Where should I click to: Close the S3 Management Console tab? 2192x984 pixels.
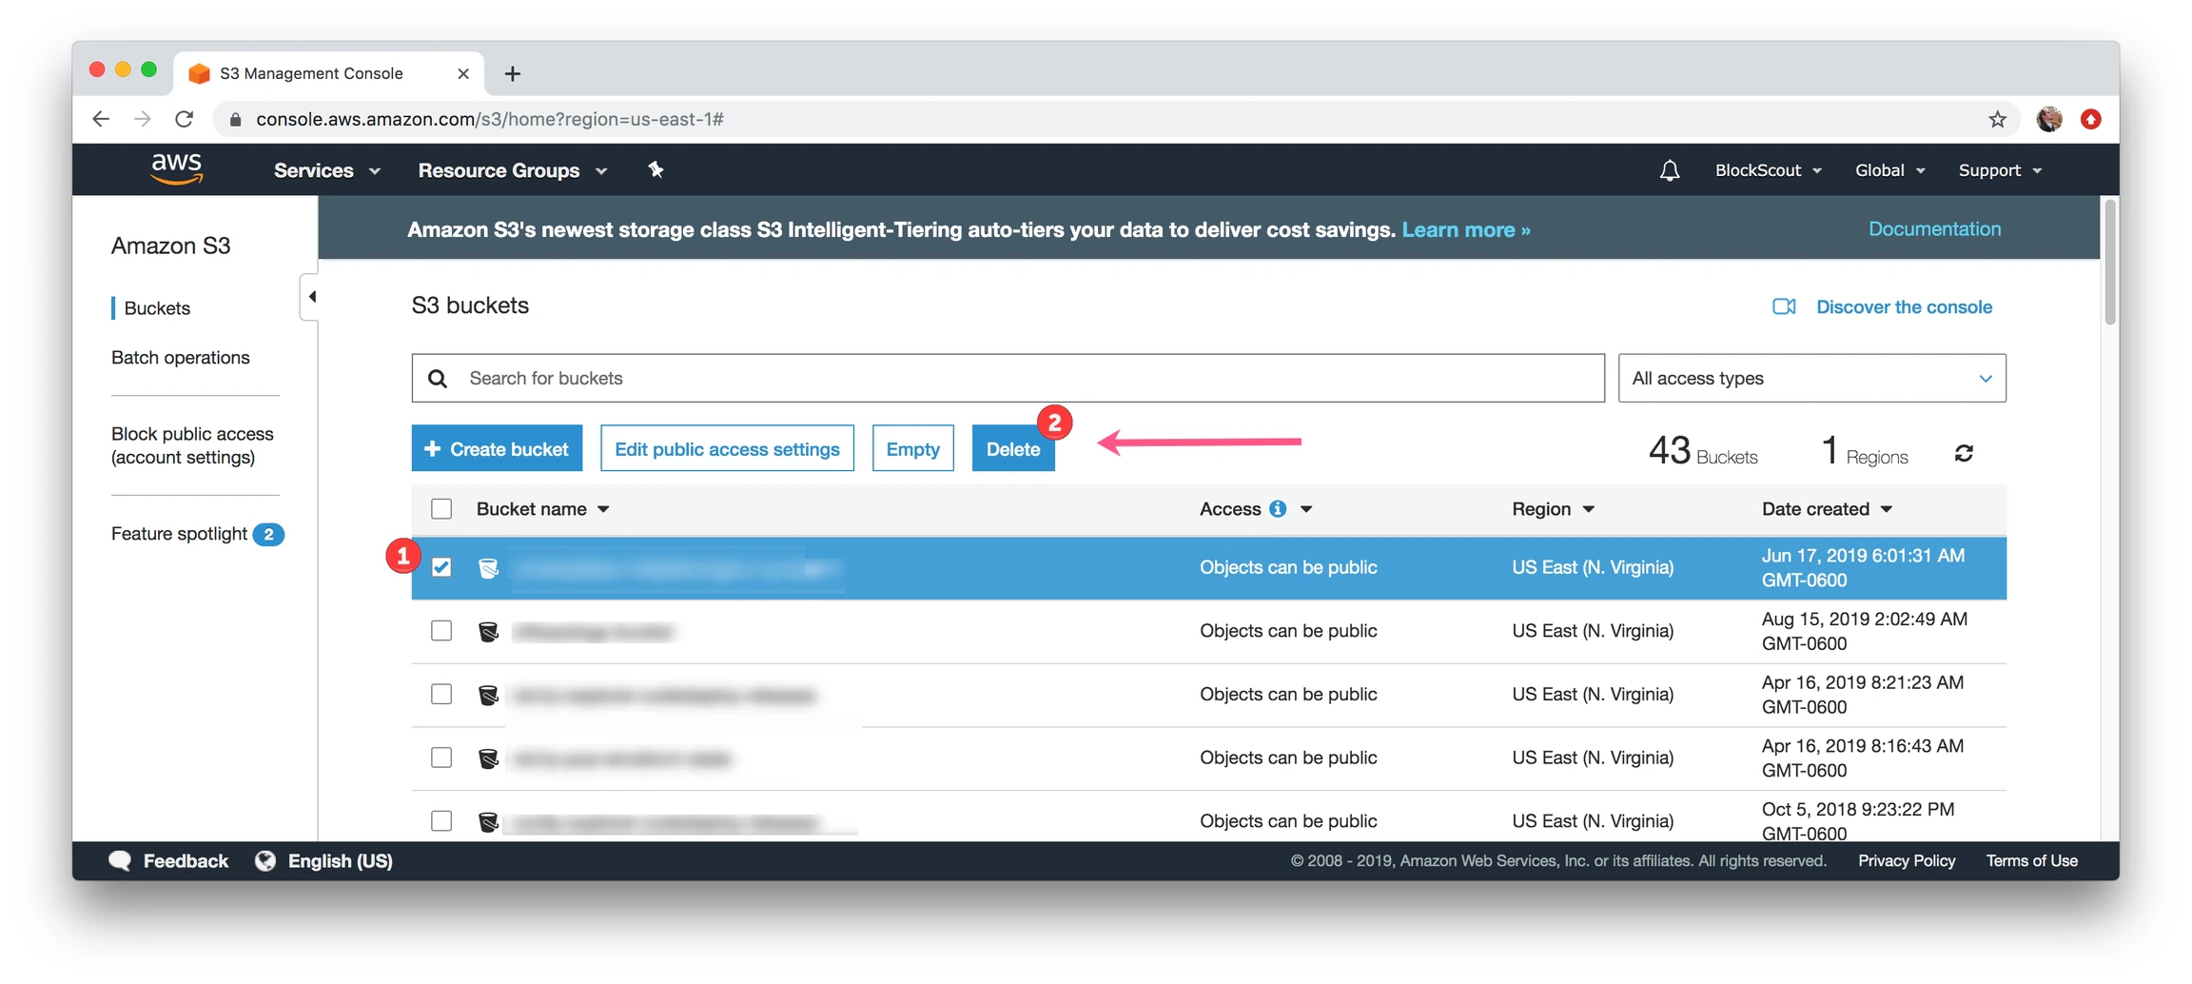463,73
